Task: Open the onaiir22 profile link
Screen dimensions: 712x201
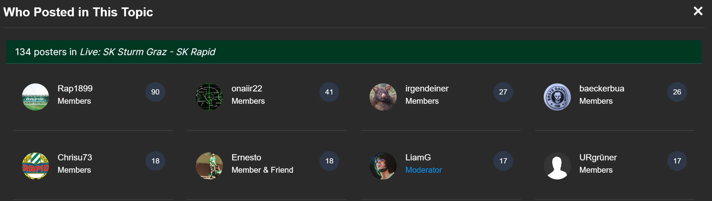Action: 247,89
